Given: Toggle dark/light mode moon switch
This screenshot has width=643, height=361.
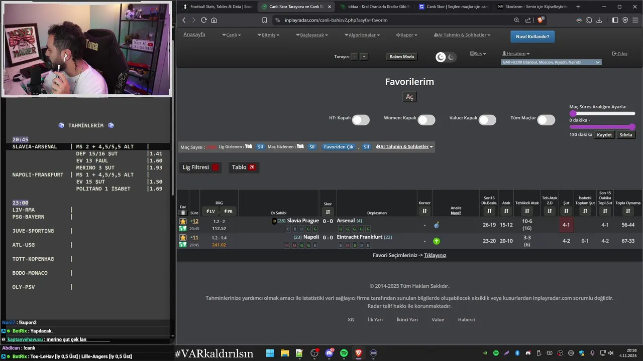Looking at the screenshot, I should [x=446, y=57].
